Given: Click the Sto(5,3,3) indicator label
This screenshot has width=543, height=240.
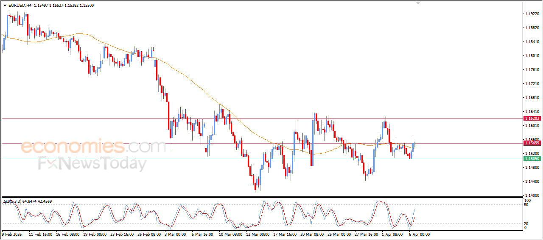Looking at the screenshot, I should click(x=14, y=201).
